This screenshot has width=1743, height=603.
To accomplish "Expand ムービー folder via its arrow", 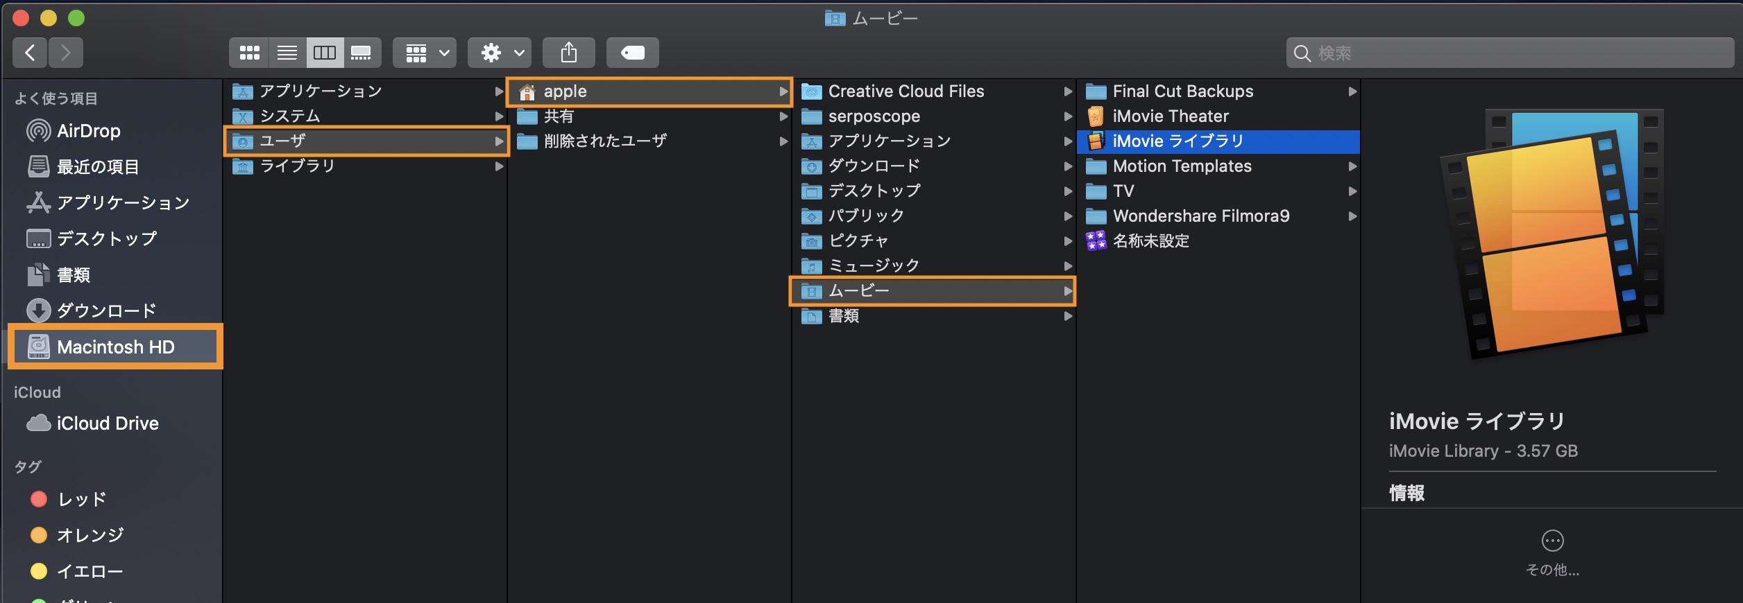I will click(x=1068, y=291).
